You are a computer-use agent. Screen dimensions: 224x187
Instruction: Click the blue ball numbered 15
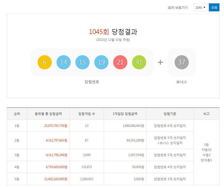pos(83,62)
